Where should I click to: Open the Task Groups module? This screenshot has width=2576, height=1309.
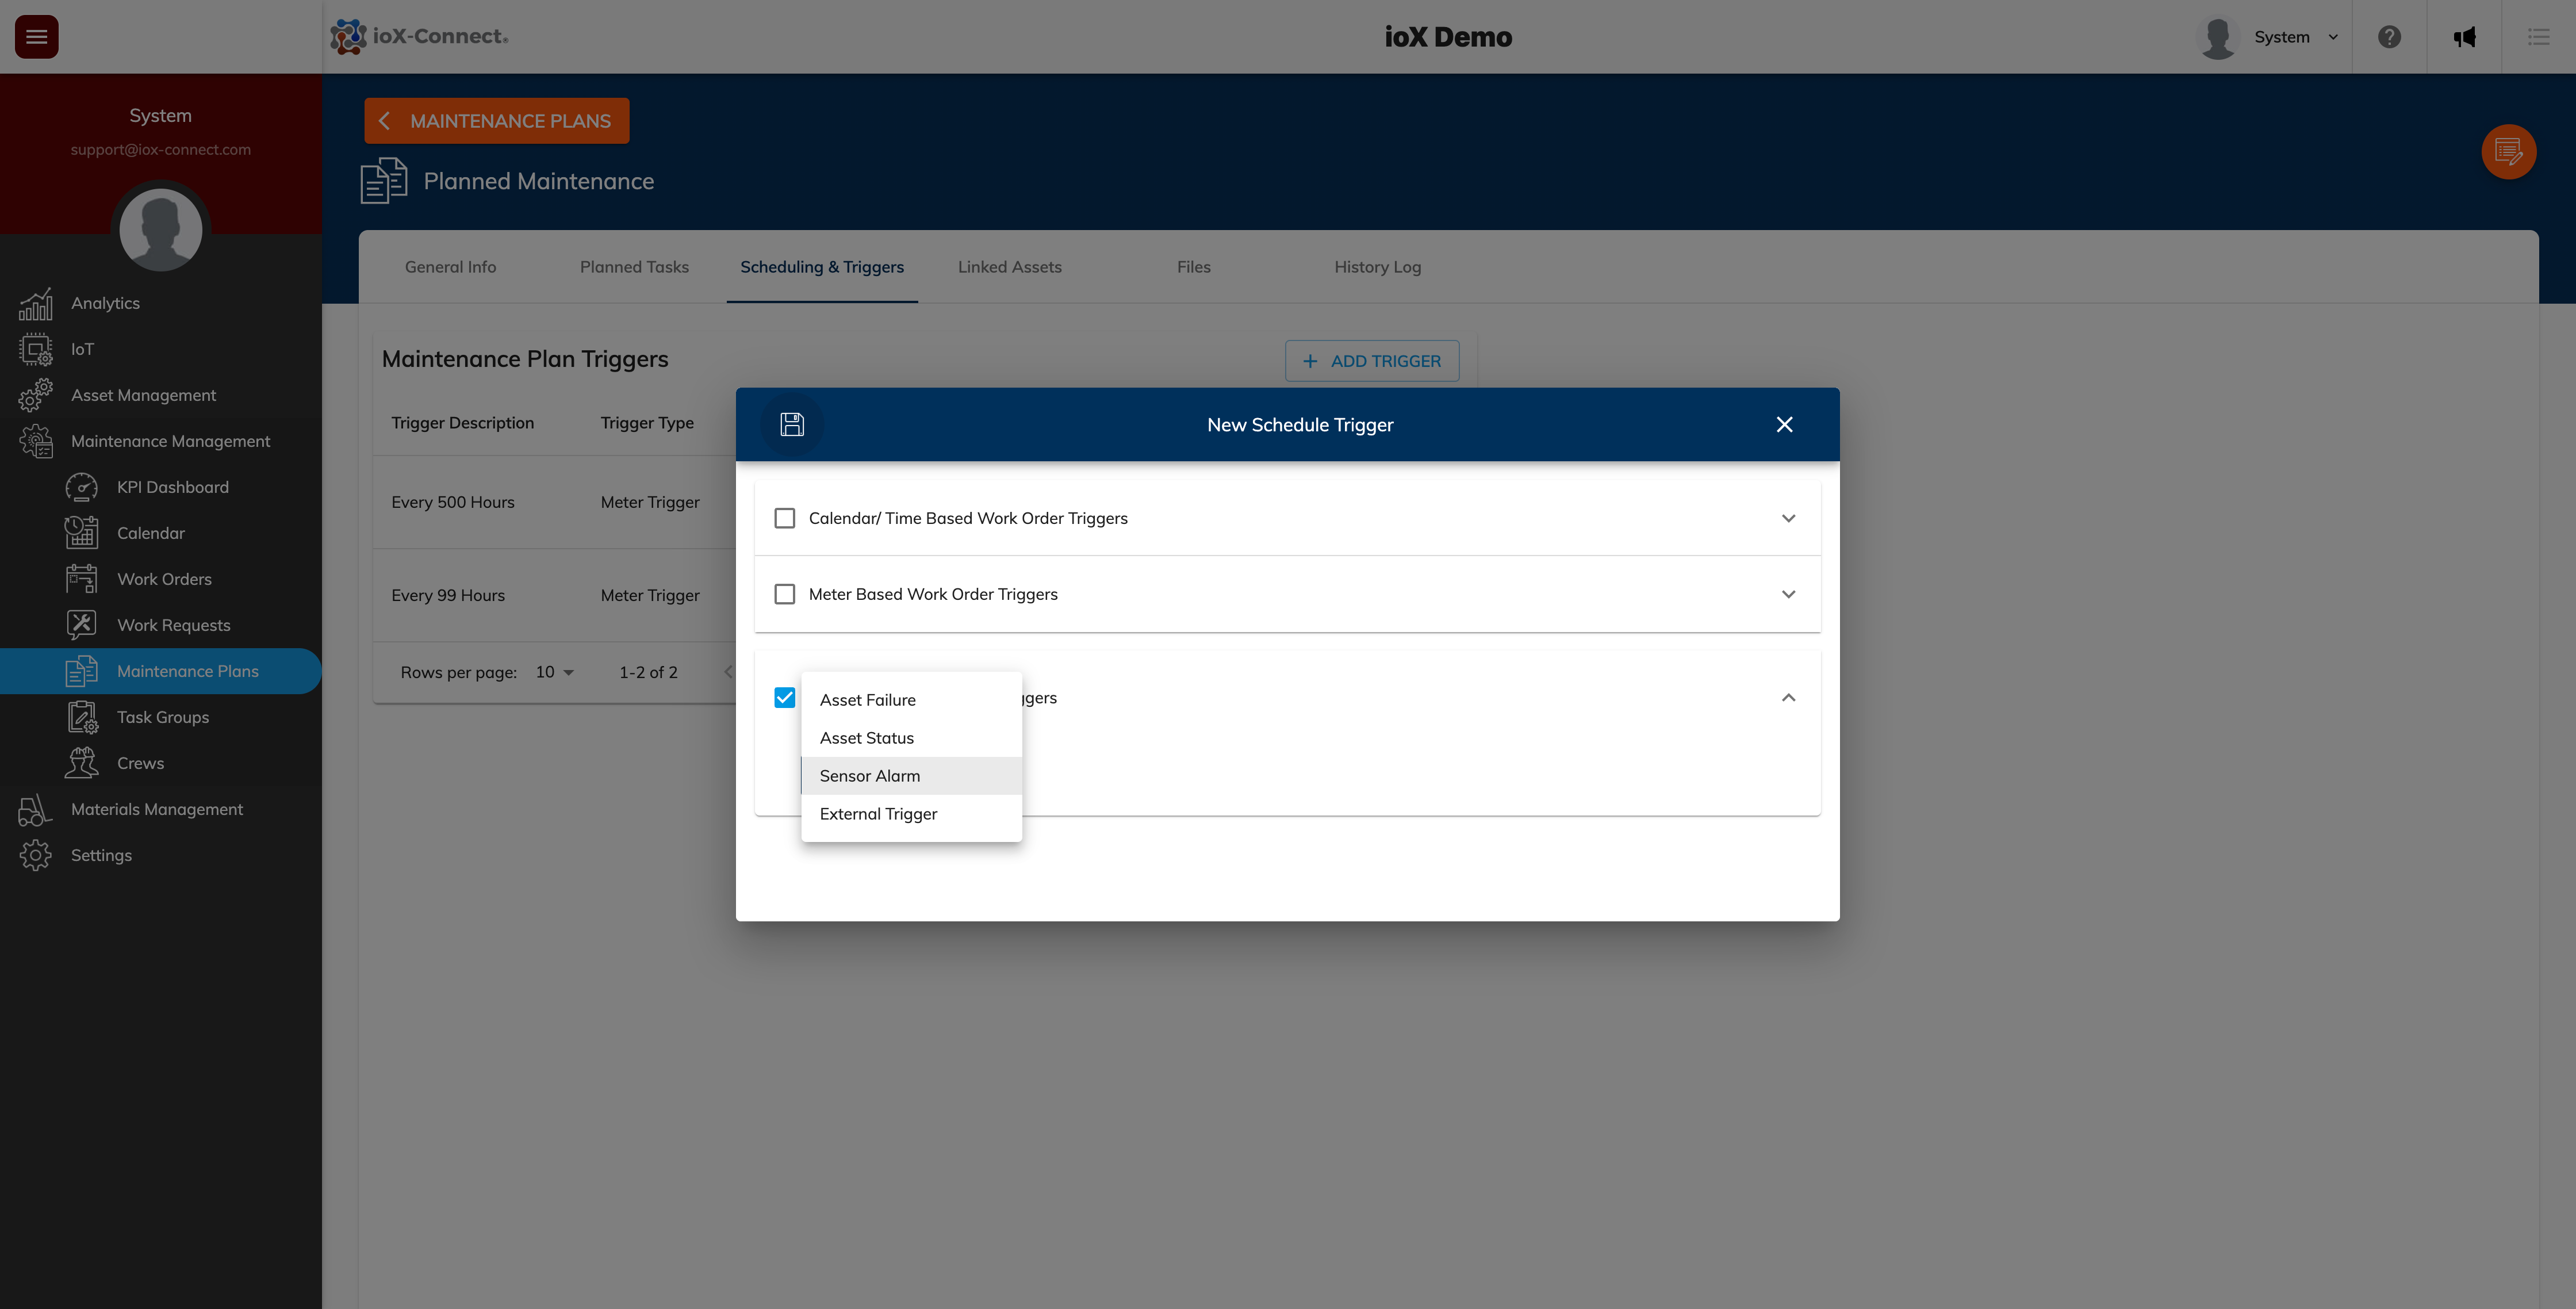[x=162, y=716]
